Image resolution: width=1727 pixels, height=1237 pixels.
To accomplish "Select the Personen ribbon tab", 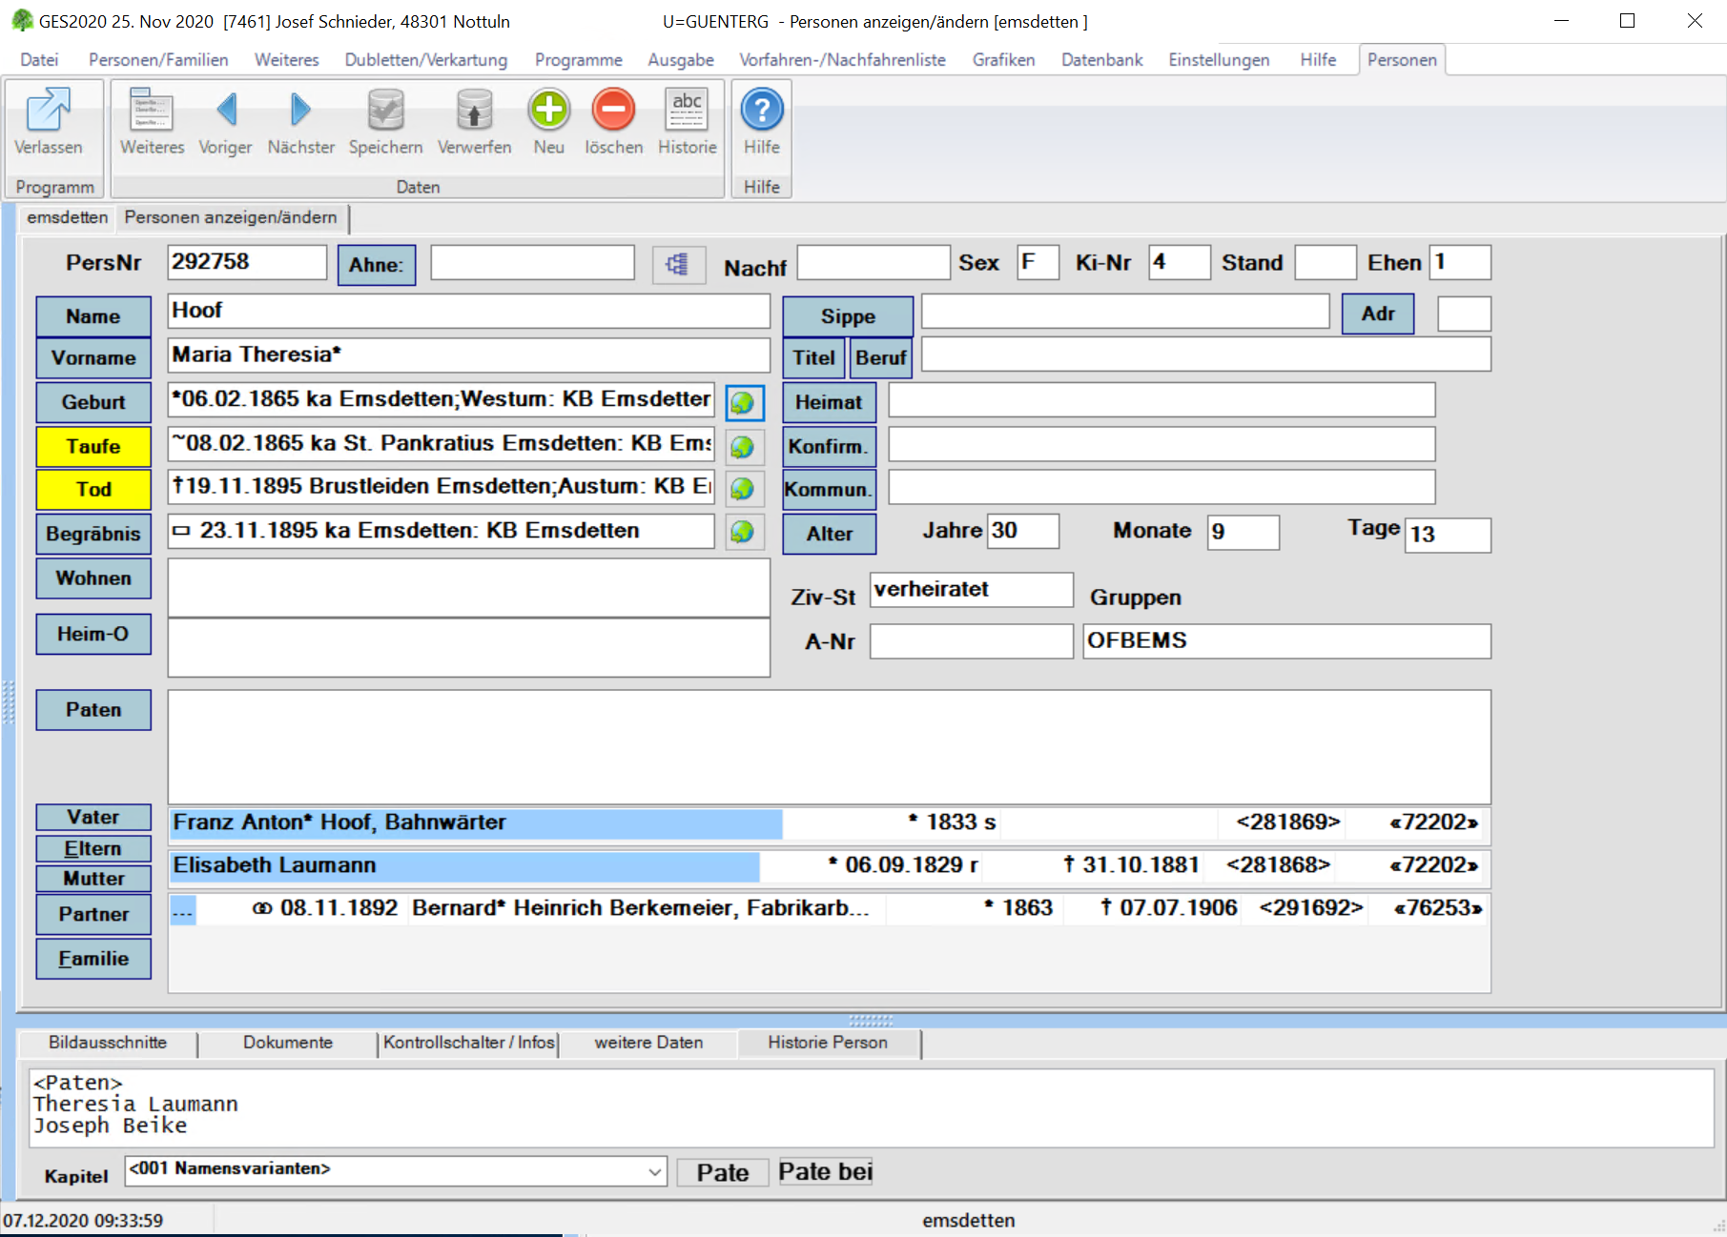I will (1402, 59).
